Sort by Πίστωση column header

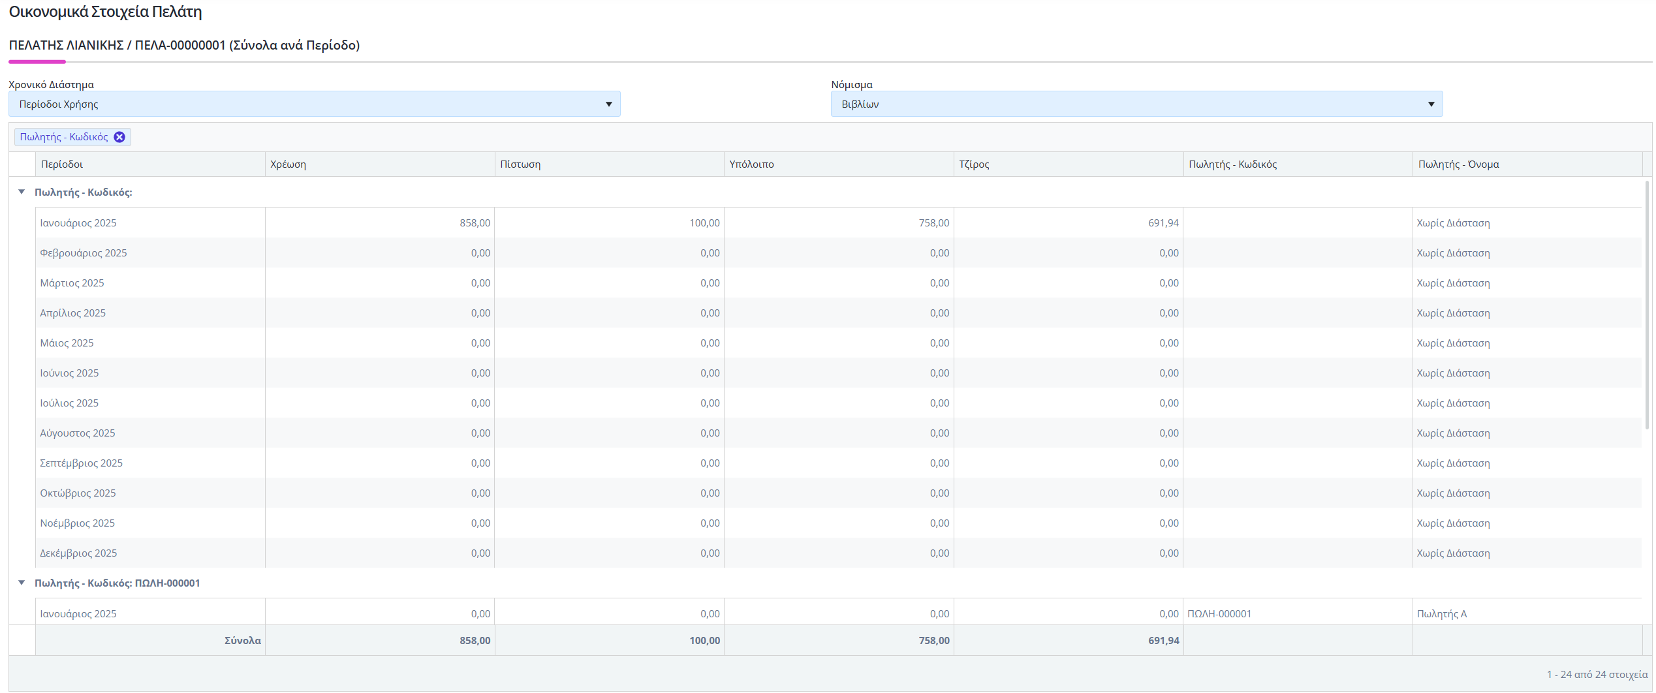pos(610,164)
